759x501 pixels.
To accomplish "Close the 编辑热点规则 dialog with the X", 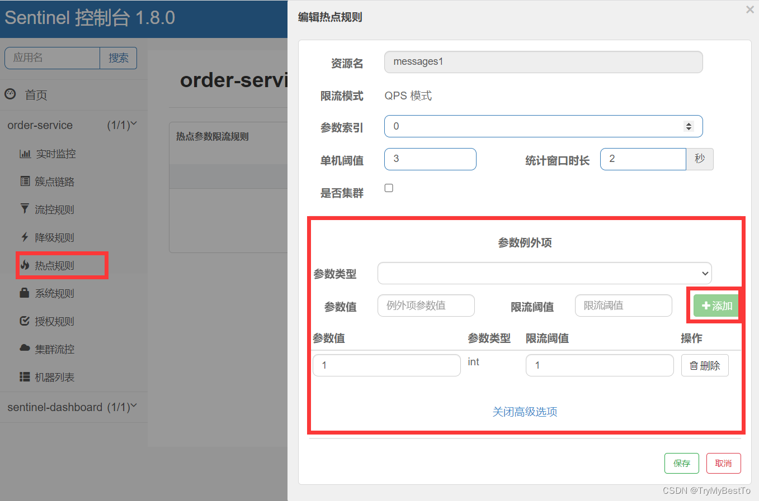I will coord(750,9).
